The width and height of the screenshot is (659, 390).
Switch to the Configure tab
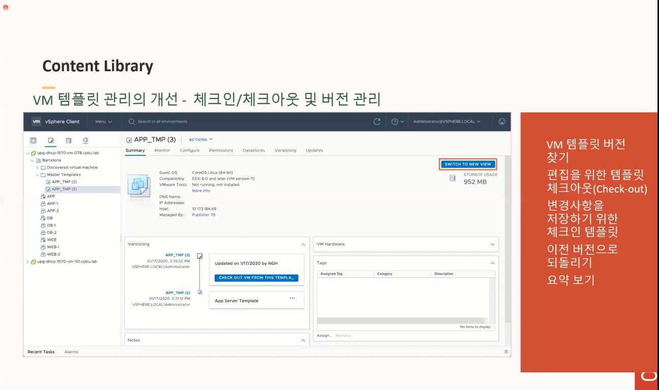189,151
